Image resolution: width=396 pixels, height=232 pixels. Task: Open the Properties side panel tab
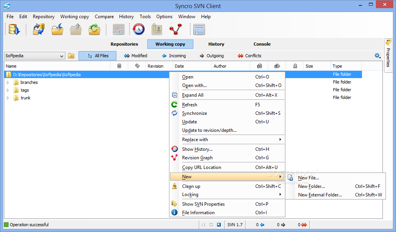click(x=388, y=55)
